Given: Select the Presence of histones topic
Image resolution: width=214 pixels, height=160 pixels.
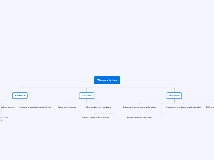Looking at the screenshot, I should [x=67, y=107].
